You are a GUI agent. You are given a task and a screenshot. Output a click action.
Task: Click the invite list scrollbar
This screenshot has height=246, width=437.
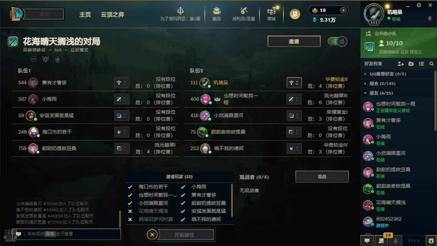[x=232, y=201]
